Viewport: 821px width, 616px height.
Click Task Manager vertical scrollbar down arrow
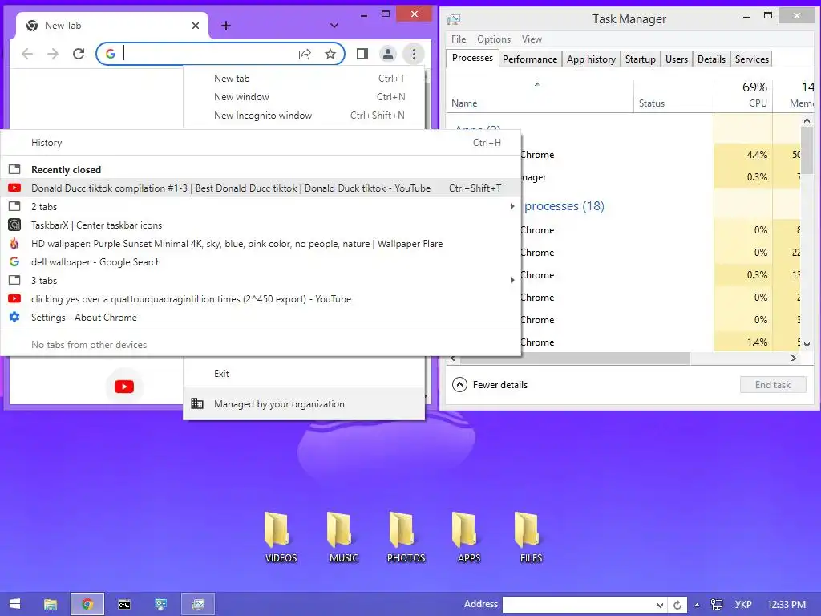[807, 344]
